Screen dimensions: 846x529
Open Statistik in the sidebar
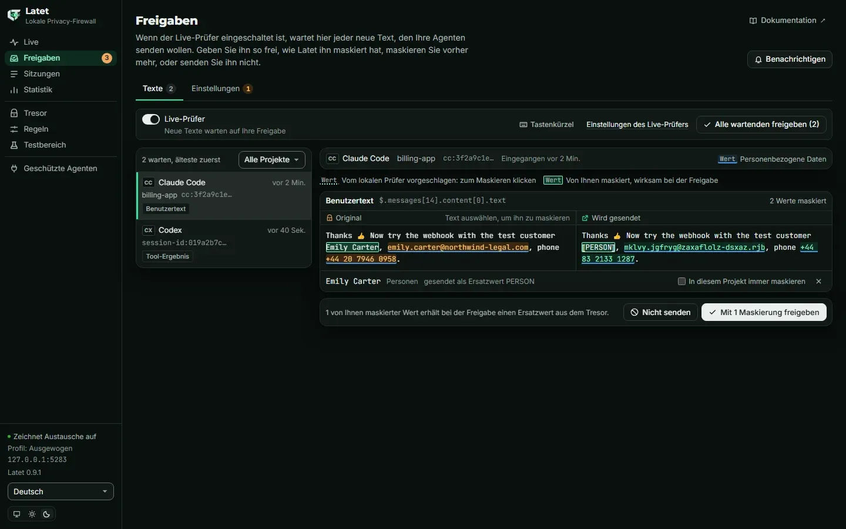click(x=61, y=90)
